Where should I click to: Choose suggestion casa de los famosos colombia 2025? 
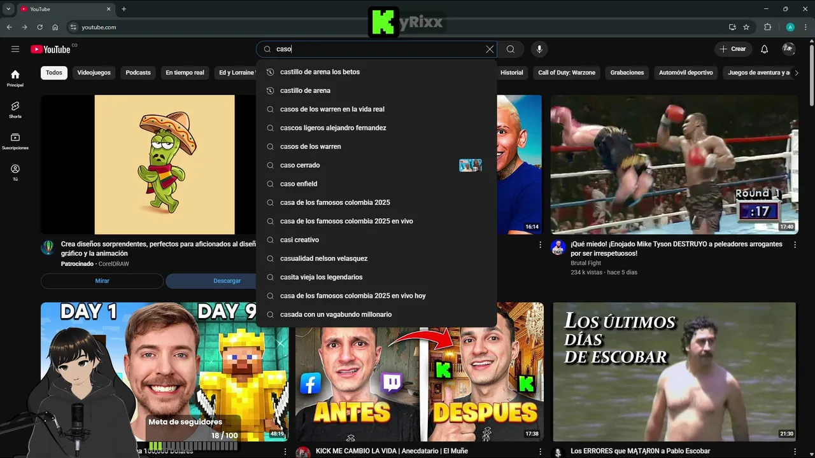(x=376, y=202)
